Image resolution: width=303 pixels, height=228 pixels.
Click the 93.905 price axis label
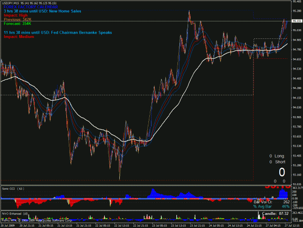click(297, 117)
